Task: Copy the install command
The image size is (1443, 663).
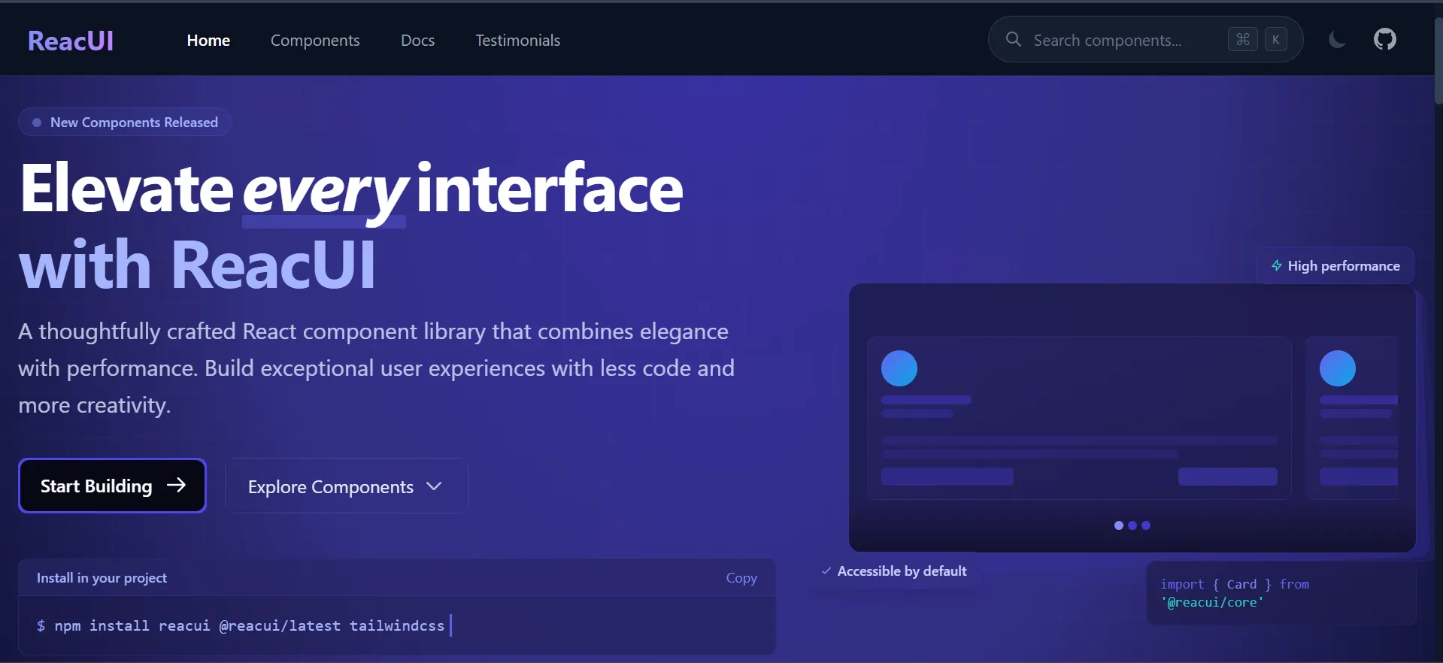Action: (741, 578)
